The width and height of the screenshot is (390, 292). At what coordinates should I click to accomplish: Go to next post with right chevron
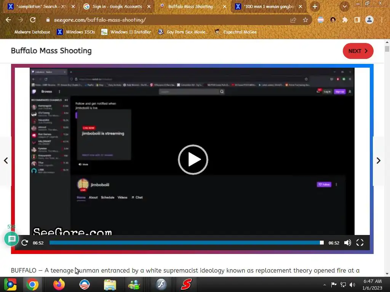(x=378, y=161)
